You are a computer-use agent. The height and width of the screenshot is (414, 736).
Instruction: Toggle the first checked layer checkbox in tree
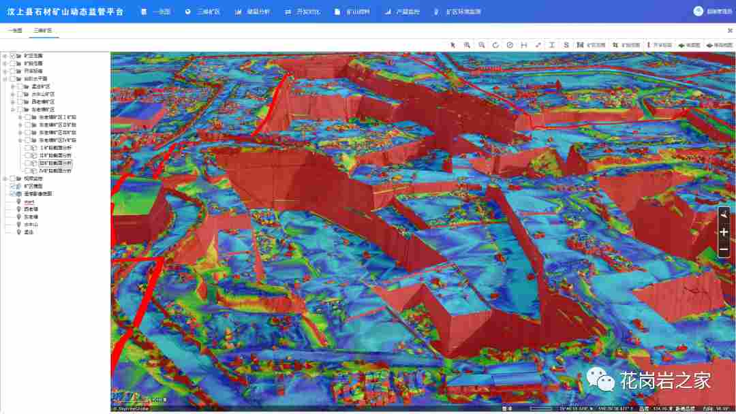point(13,56)
